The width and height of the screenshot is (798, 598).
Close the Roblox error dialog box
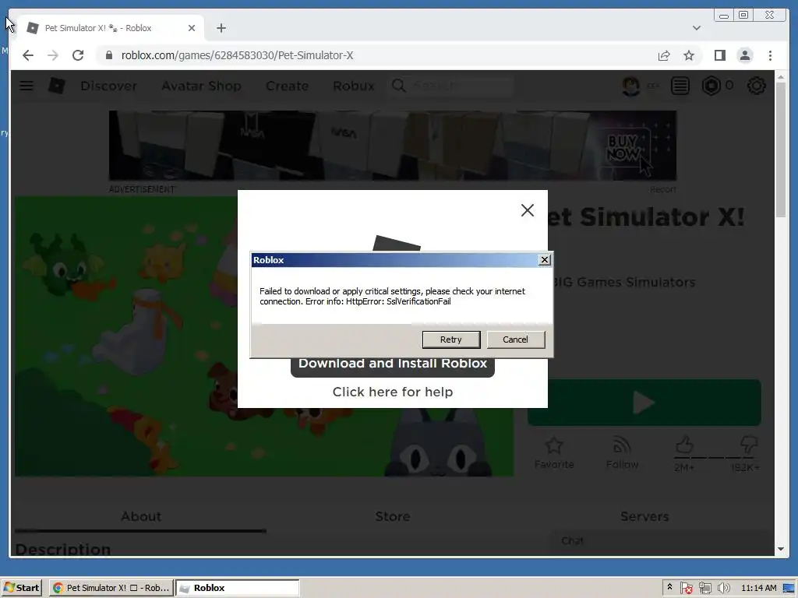(545, 260)
